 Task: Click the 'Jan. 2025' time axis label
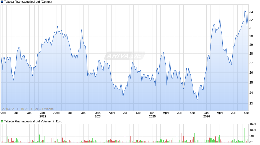coord(152,115)
